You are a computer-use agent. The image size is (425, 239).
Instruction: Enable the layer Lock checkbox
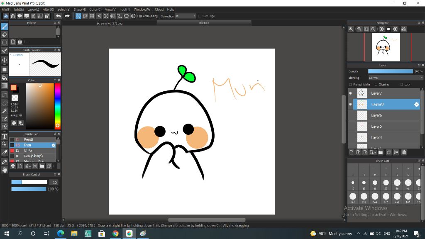[402, 85]
